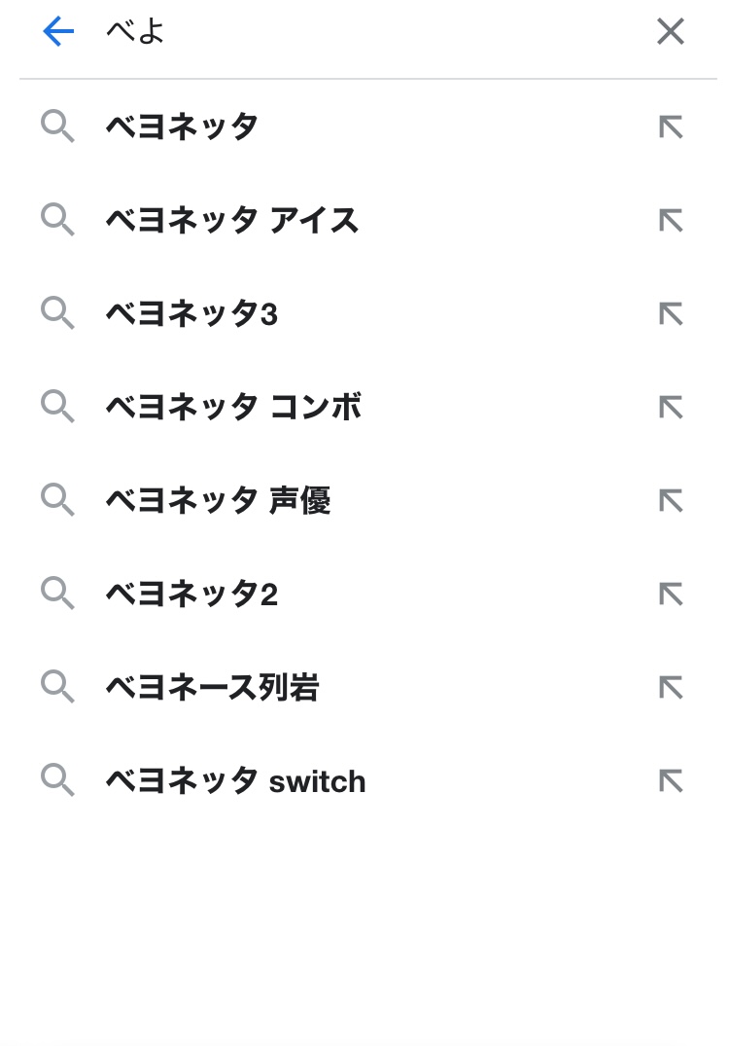Tap the blue back arrow

coord(58,32)
